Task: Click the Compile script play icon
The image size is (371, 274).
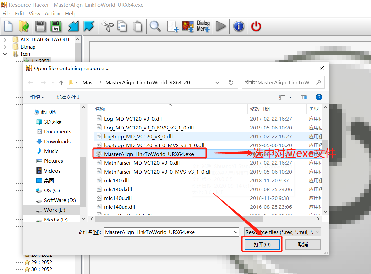Action: [221, 26]
